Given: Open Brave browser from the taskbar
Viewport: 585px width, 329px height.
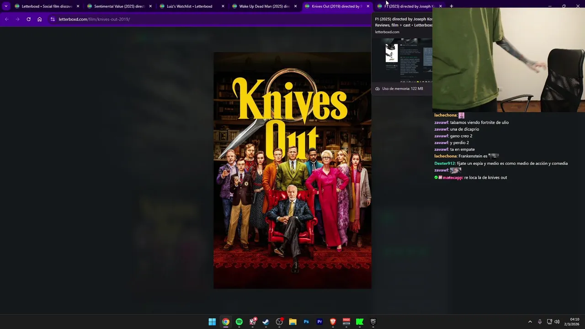Looking at the screenshot, I should (333, 322).
